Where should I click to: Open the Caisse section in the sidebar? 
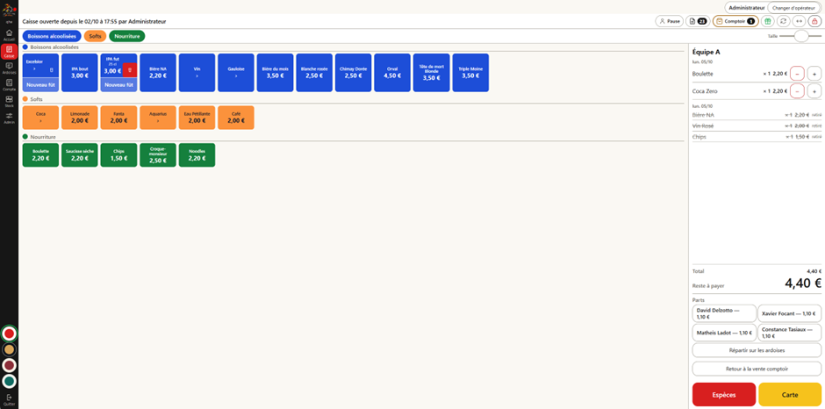9,52
